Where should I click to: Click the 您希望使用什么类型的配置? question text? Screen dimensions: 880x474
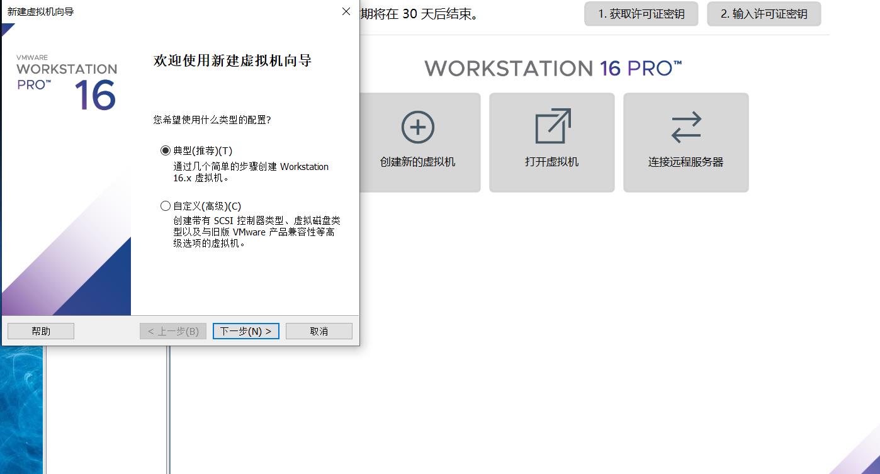click(212, 120)
